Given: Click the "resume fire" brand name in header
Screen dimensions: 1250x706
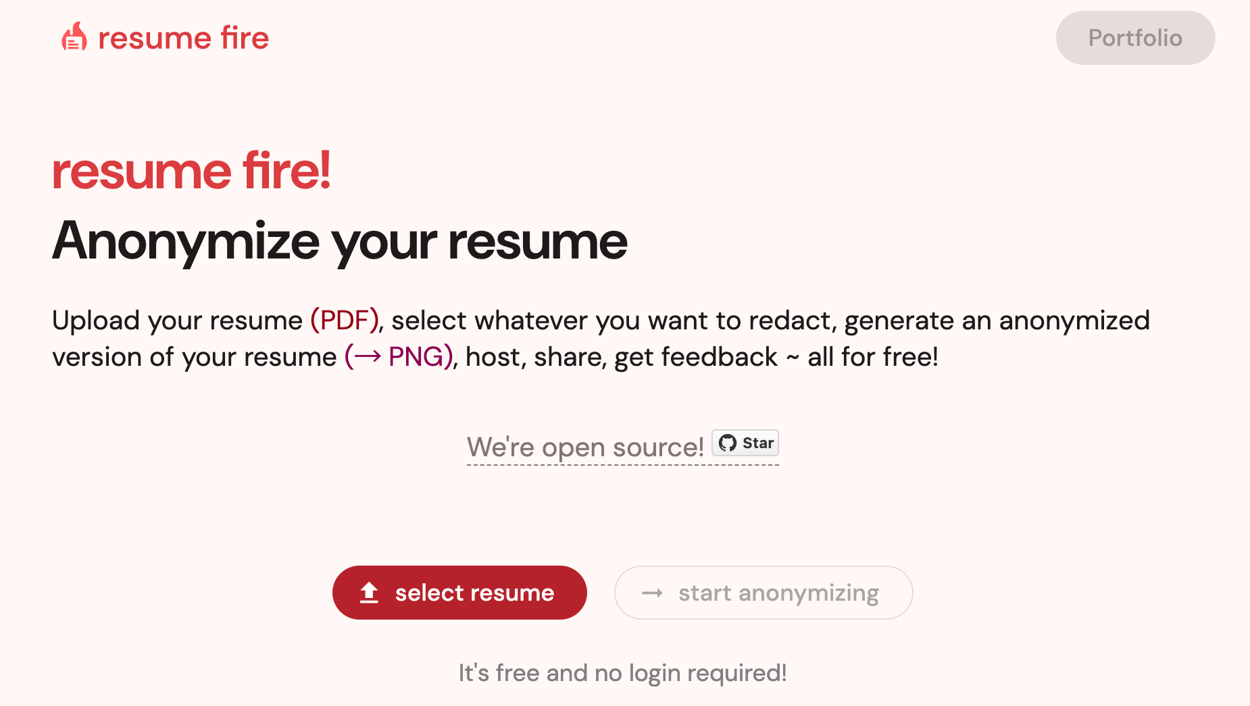Looking at the screenshot, I should pos(183,38).
